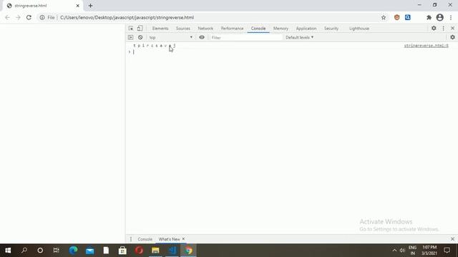Open the Windows Start menu
Viewport: 458px width, 257px height.
point(8,251)
